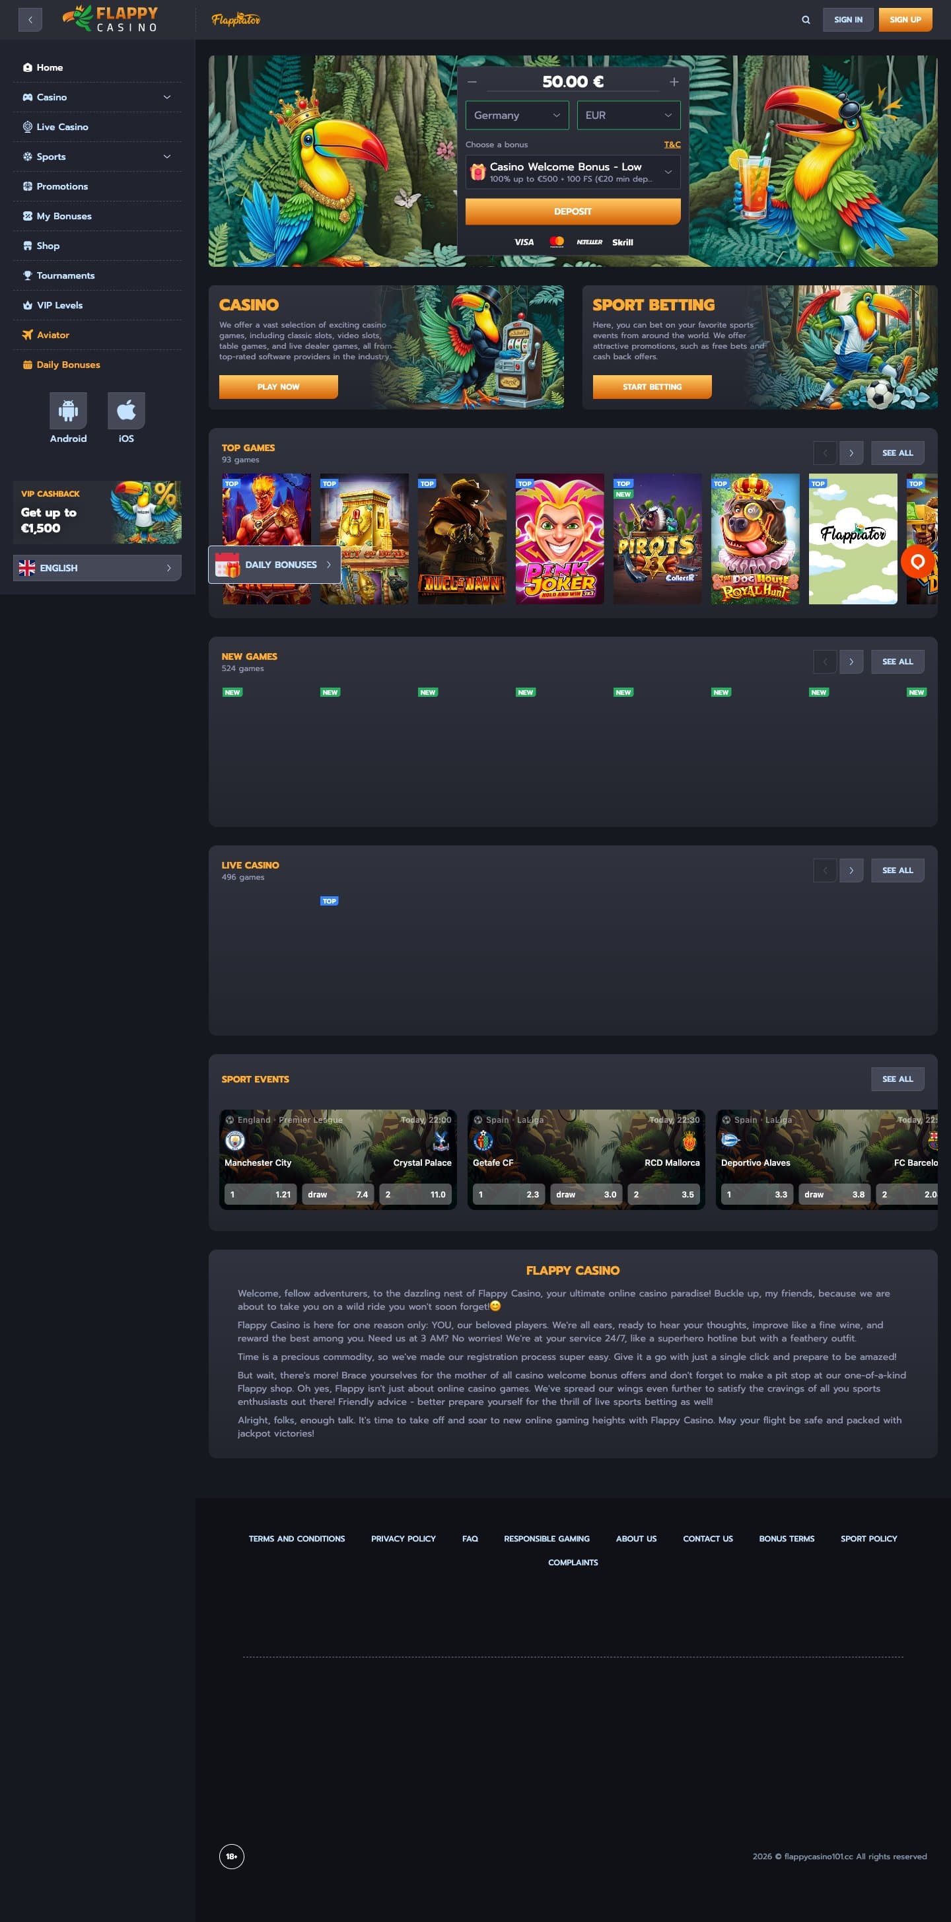951x1922 pixels.
Task: Go to previous Top Games slide
Action: pos(825,453)
